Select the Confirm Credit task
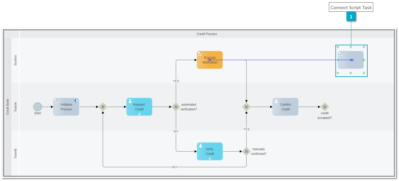The image size is (399, 181). (x=285, y=107)
